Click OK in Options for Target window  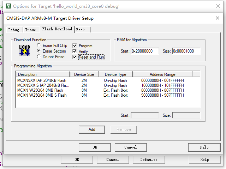coord(77,159)
